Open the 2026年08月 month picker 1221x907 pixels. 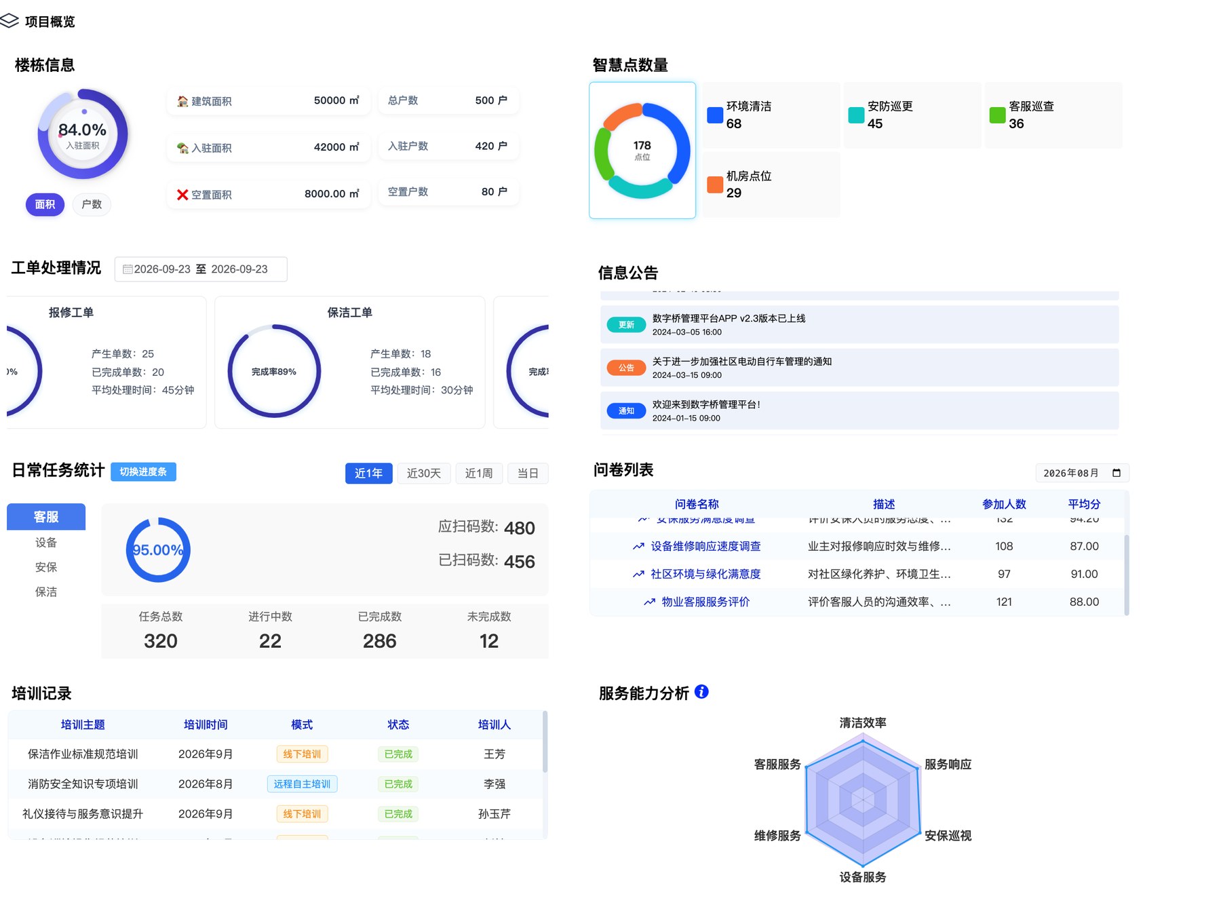pyautogui.click(x=1082, y=473)
